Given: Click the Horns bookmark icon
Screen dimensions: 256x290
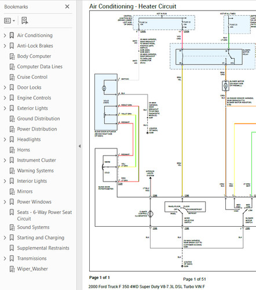Looking at the screenshot, I should coord(12,150).
